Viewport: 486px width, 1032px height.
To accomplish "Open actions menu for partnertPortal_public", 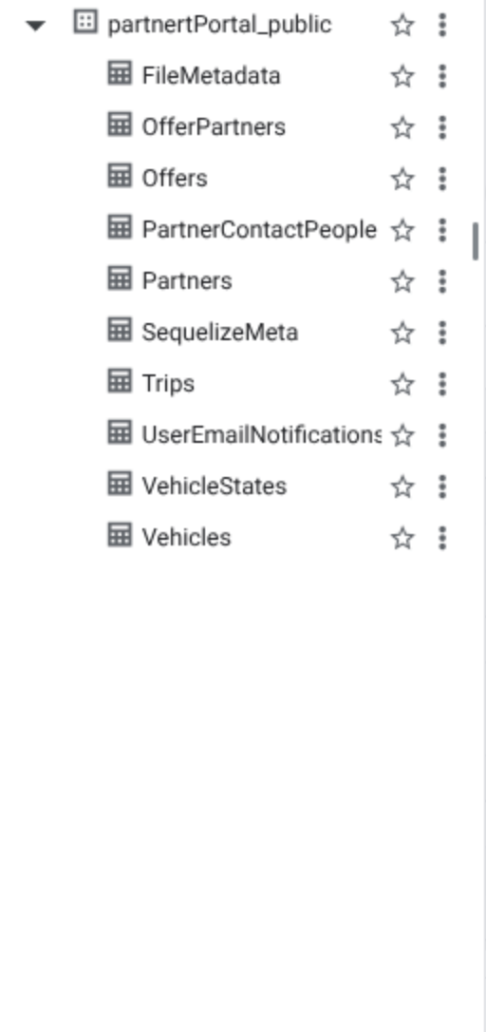I will pos(442,25).
